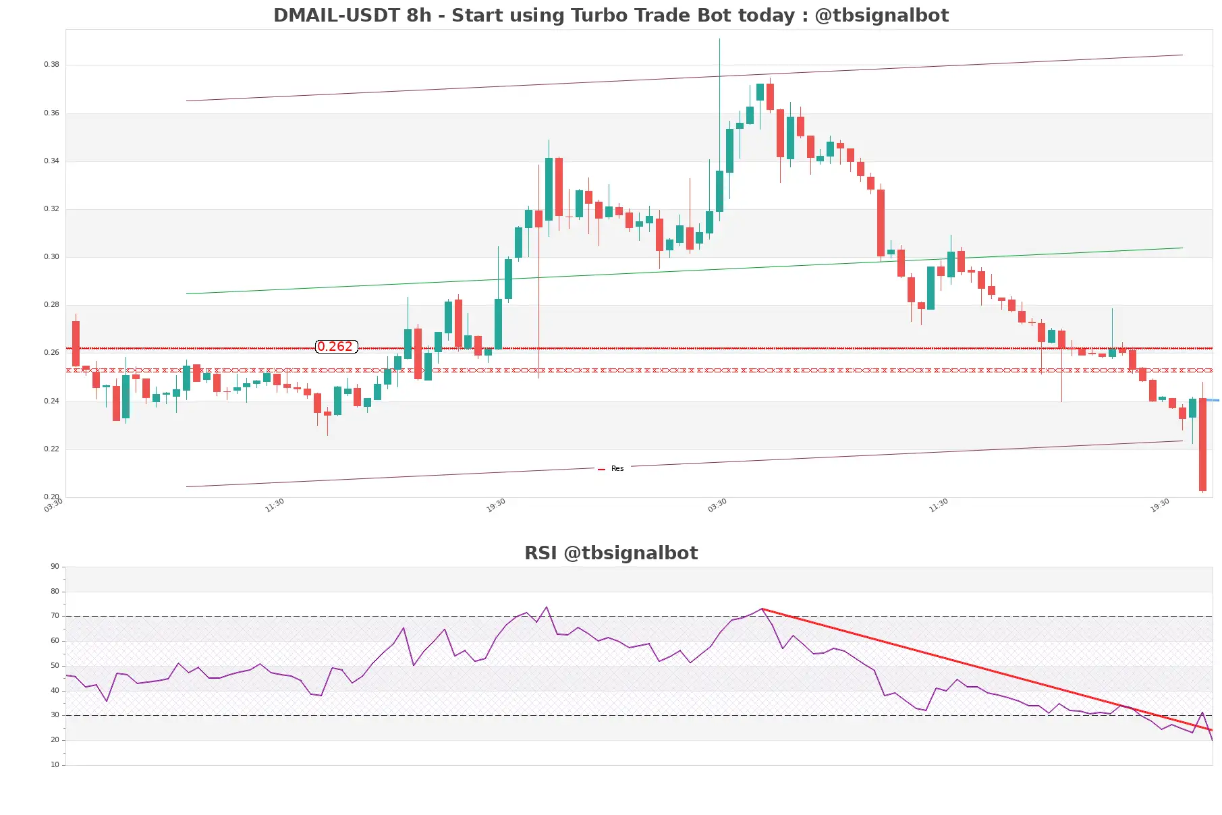This screenshot has height=815, width=1222.
Task: Click the first red candle at chart start
Action: click(76, 343)
